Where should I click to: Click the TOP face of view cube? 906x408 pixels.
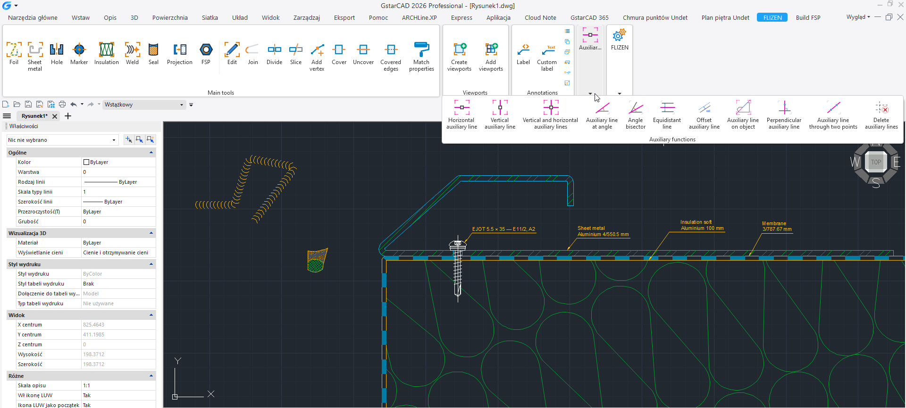(x=876, y=162)
